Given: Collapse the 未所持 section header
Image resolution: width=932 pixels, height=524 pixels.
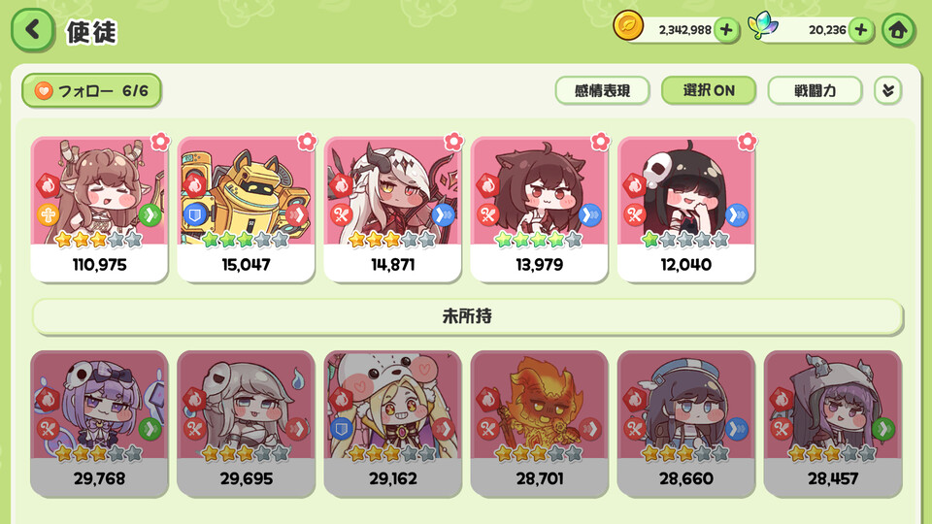Looking at the screenshot, I should (467, 316).
